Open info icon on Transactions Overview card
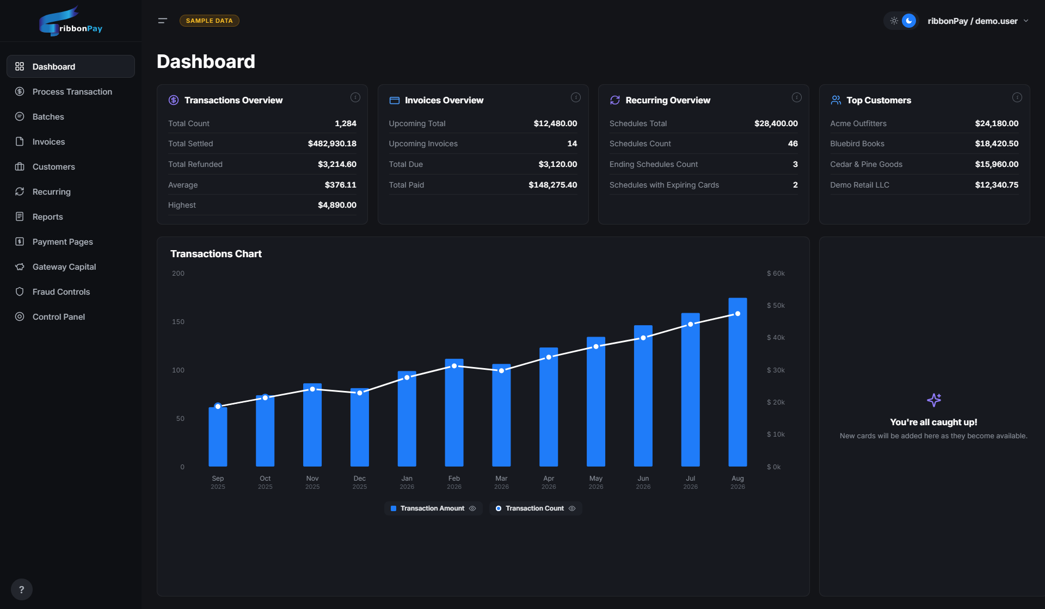The height and width of the screenshot is (609, 1045). pyautogui.click(x=355, y=97)
